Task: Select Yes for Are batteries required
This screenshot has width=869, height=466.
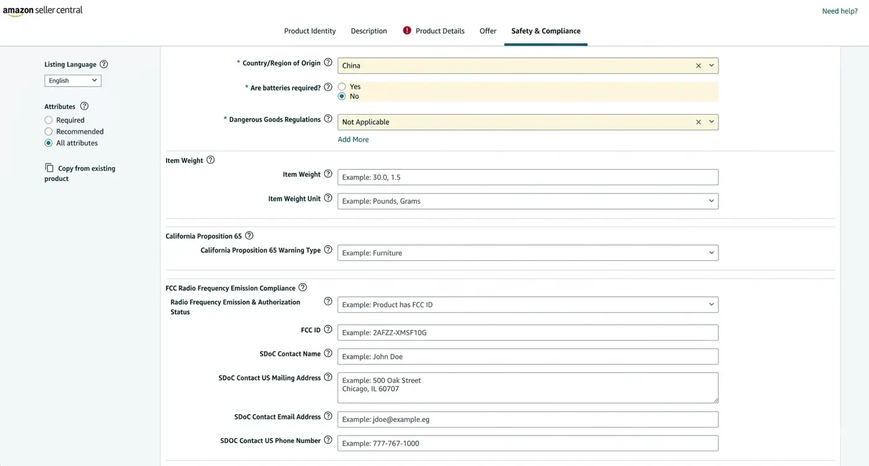Action: pos(341,86)
